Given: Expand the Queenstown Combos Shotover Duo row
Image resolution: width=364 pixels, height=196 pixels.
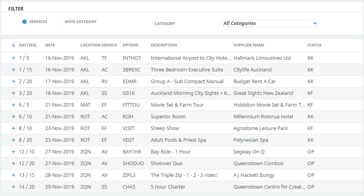Looking at the screenshot, I should point(13,164).
